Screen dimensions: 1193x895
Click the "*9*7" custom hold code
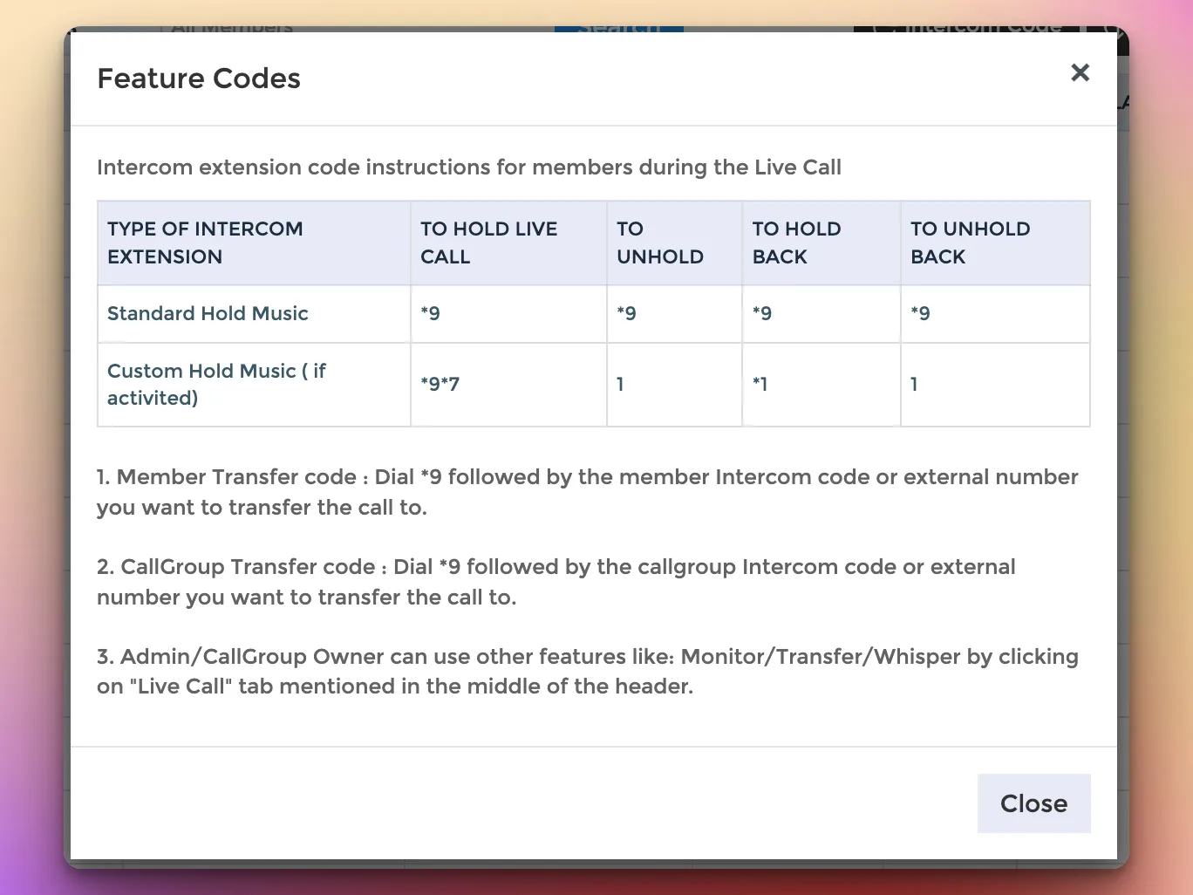click(x=440, y=385)
